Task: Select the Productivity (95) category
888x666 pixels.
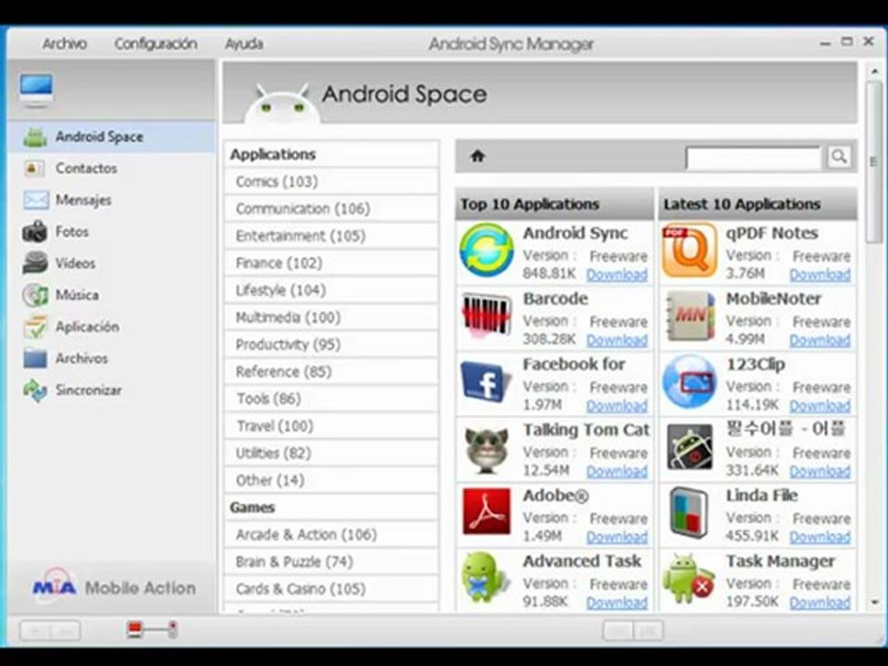Action: pos(331,344)
